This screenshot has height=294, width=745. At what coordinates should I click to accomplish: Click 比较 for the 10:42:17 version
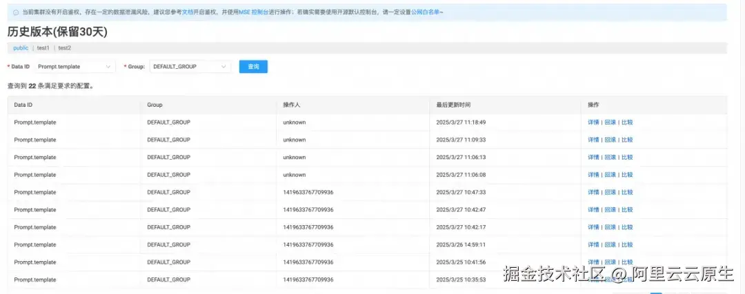tap(627, 227)
